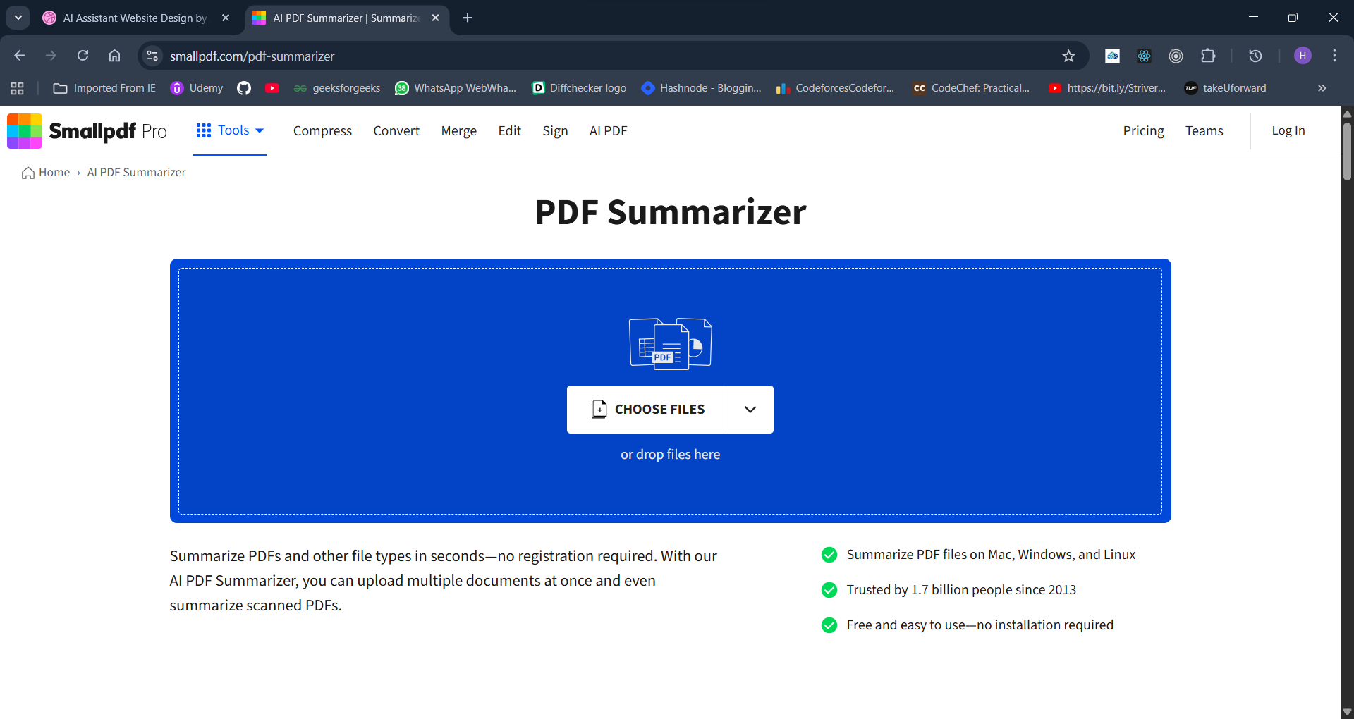Image resolution: width=1354 pixels, height=719 pixels.
Task: Open the Chrome three-dot menu
Action: click(x=1334, y=56)
